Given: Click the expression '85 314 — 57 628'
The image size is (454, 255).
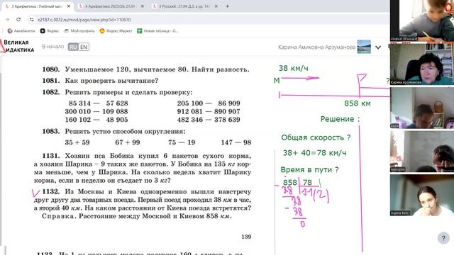Looking at the screenshot, I should (x=98, y=103).
